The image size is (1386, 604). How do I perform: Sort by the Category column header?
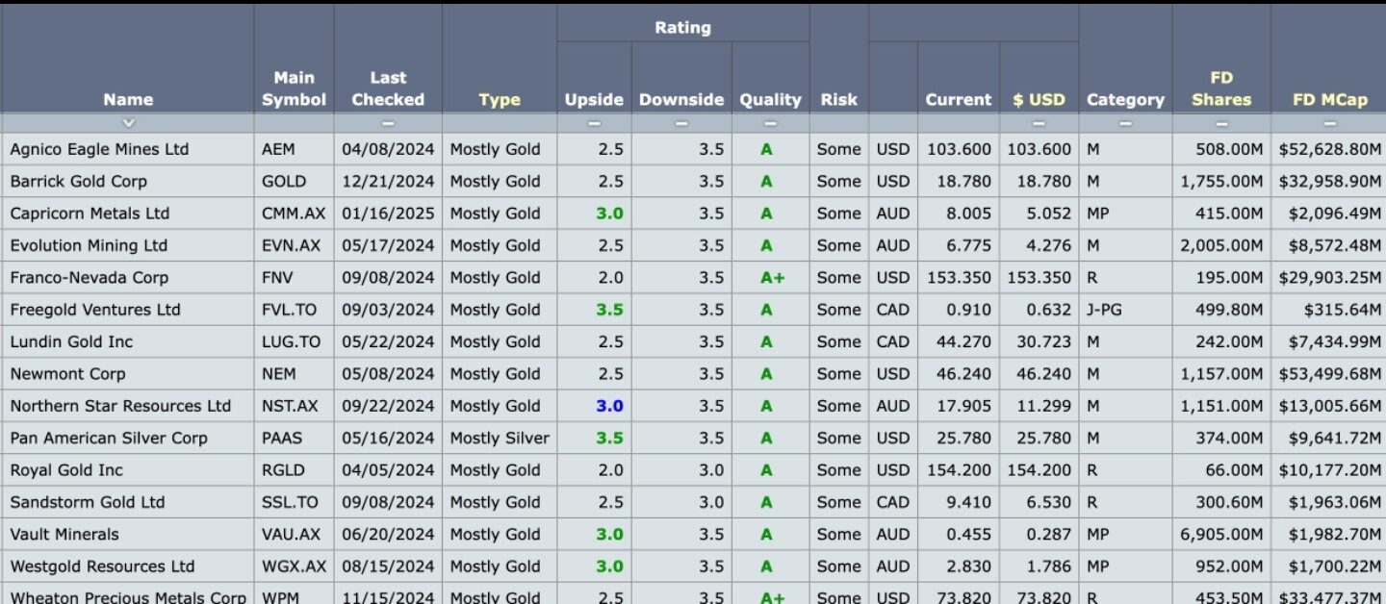tap(1125, 100)
